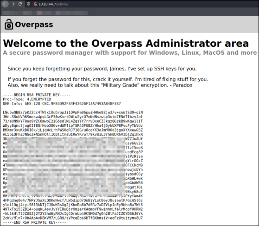Click the key line starting LNu5wQBBz7pKZ3cc4
This screenshot has width=259, height=226.
pyautogui.click(x=73, y=113)
